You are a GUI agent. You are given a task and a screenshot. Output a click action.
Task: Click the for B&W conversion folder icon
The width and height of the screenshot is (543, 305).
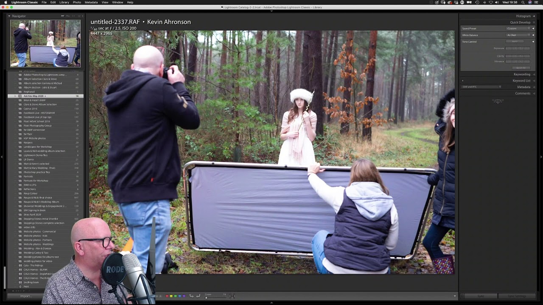click(x=20, y=130)
